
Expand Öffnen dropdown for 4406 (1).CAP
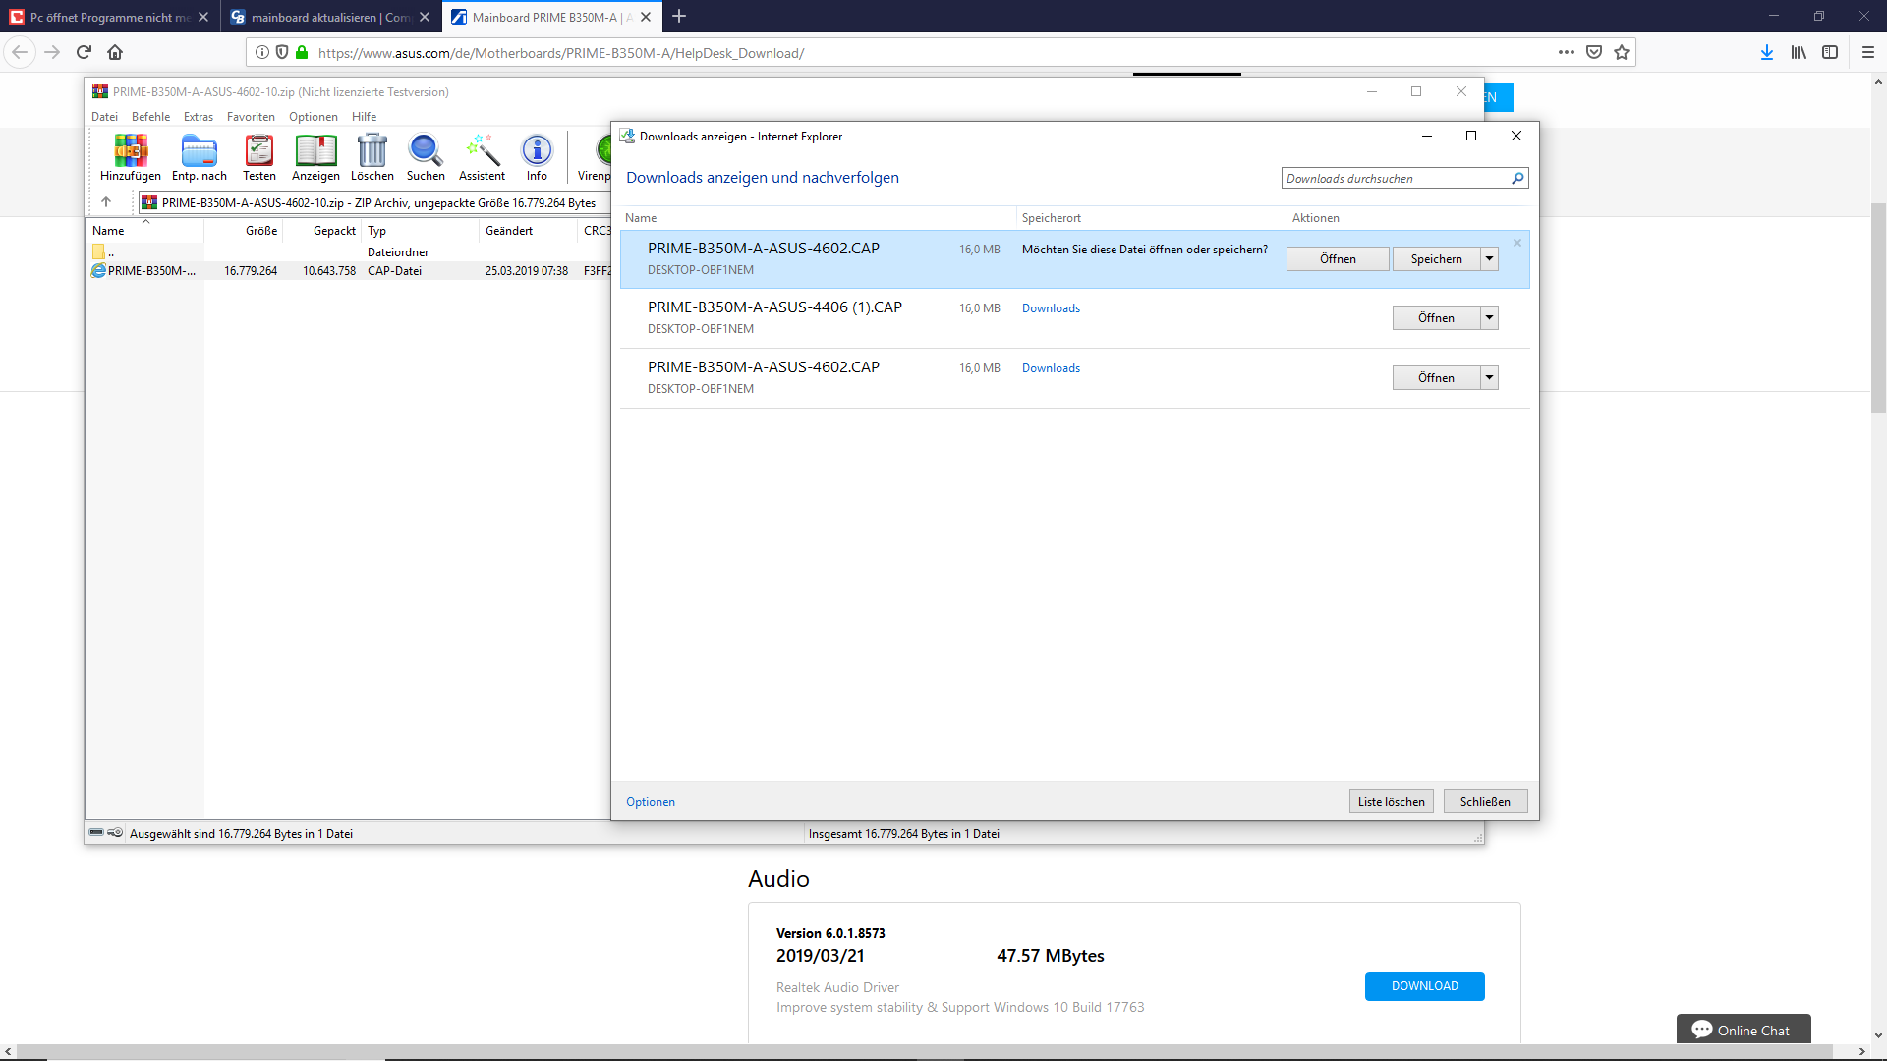(x=1490, y=318)
